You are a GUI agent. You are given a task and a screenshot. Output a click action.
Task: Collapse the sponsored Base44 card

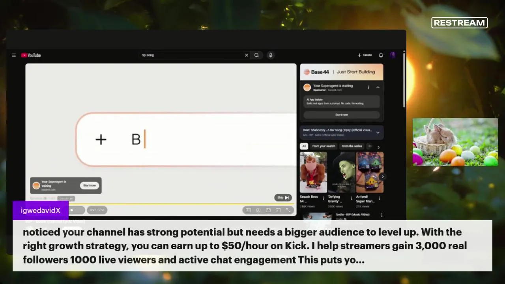(378, 87)
